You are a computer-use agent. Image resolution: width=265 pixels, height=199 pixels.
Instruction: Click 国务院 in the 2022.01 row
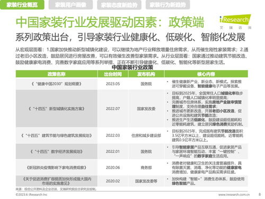[x=146, y=151]
